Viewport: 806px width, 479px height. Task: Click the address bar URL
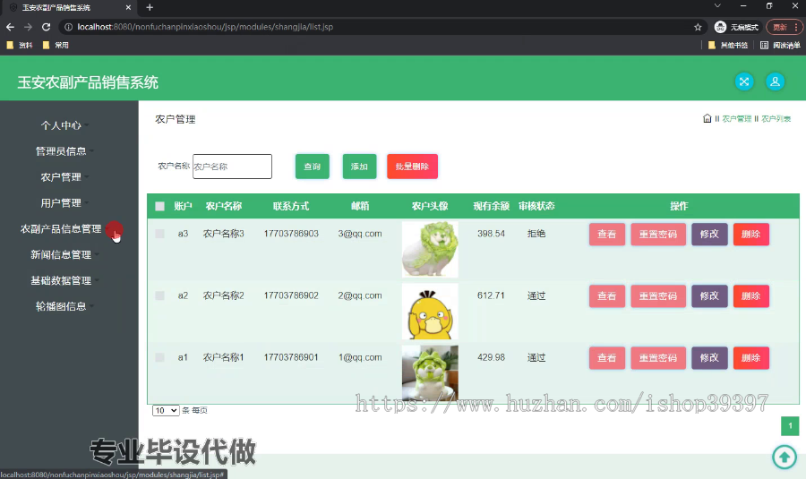pos(205,27)
